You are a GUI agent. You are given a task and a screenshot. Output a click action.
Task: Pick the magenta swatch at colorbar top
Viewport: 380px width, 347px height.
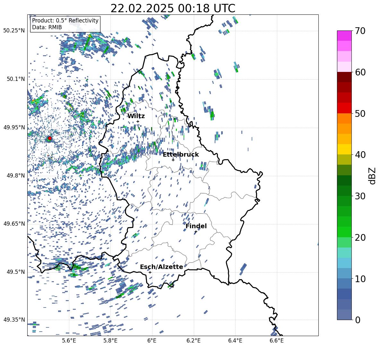point(344,36)
